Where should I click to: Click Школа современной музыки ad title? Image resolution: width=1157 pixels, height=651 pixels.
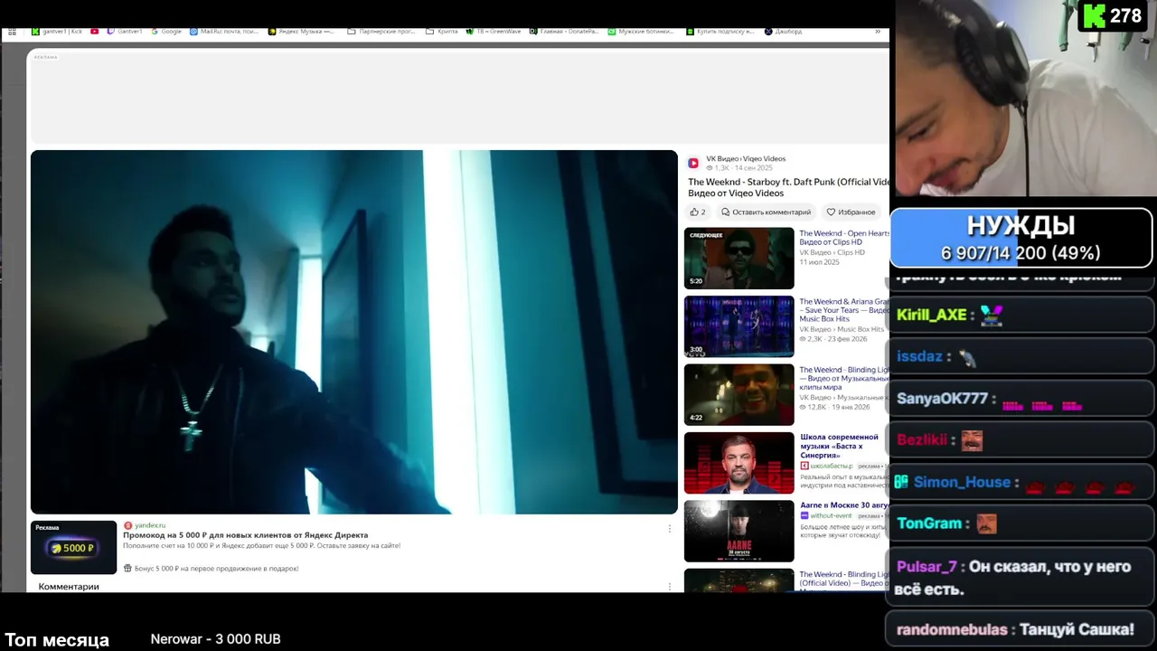coord(839,446)
